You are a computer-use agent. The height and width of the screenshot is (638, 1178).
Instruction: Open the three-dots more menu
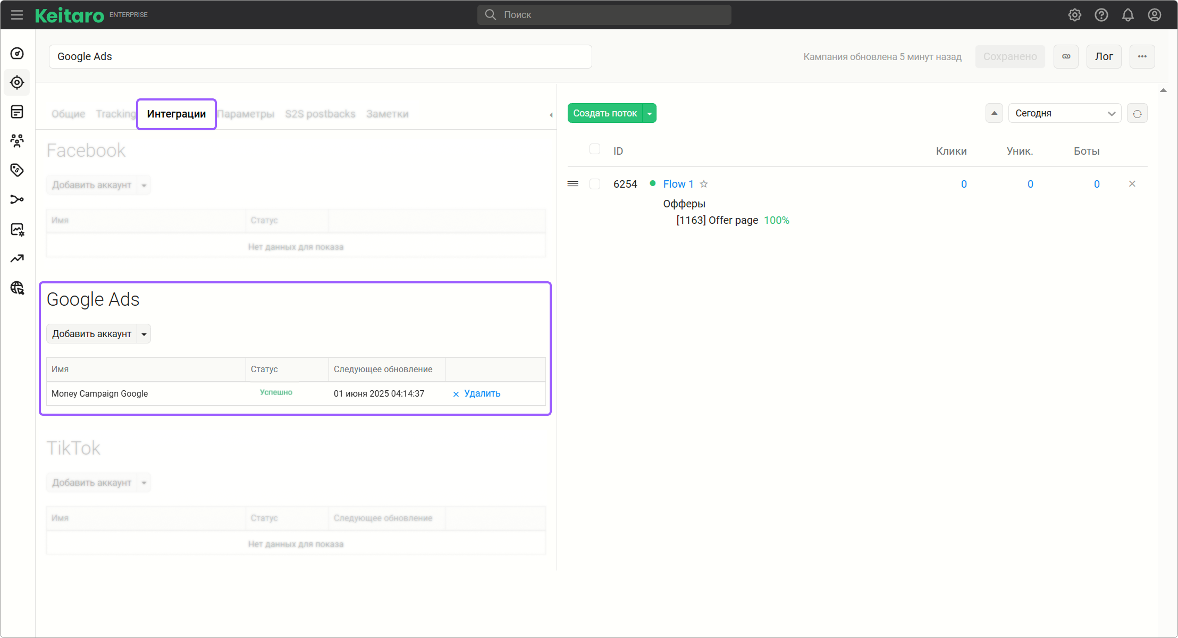click(x=1142, y=56)
